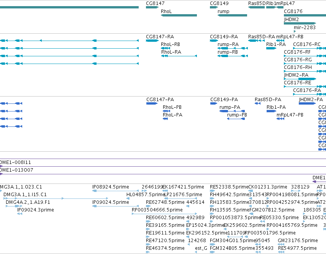Click the small mir-2283 arrow glyph
The height and width of the screenshot is (254, 326).
click(295, 31)
